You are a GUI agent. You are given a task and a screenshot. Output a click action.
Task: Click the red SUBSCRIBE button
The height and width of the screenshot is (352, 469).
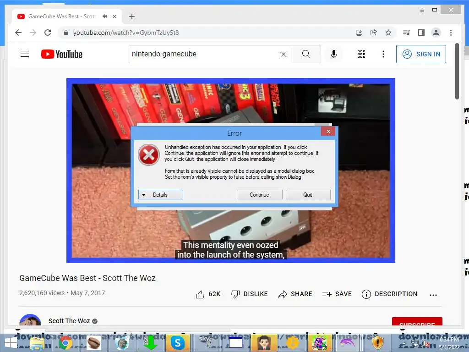point(417,322)
